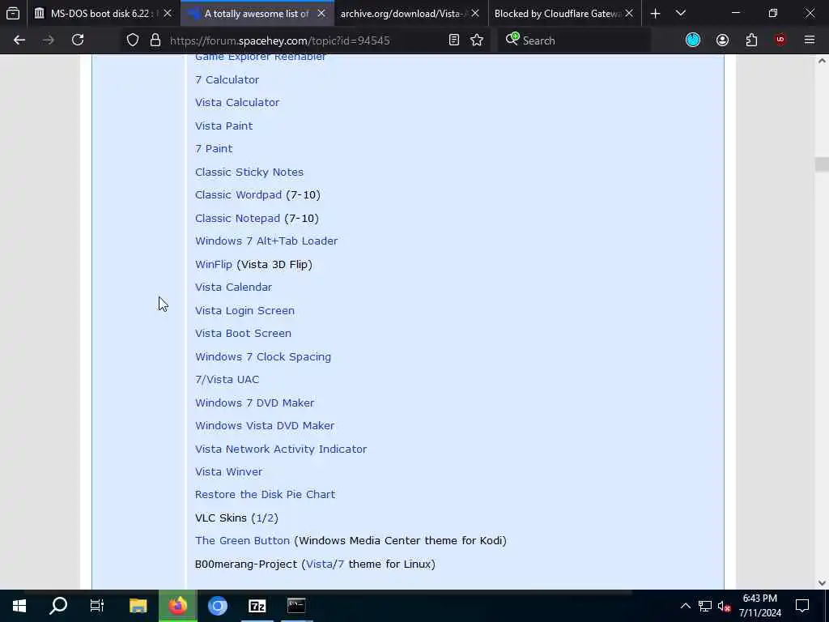Open the network status tray icon
This screenshot has height=622, width=829.
pyautogui.click(x=705, y=606)
